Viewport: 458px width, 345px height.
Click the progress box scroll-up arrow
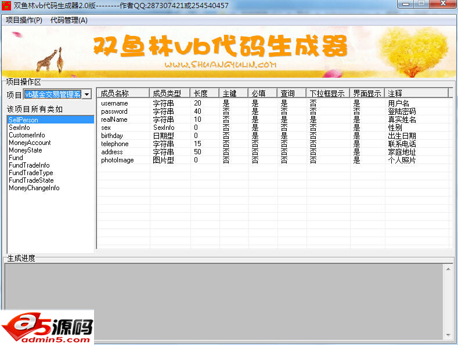tap(448, 269)
